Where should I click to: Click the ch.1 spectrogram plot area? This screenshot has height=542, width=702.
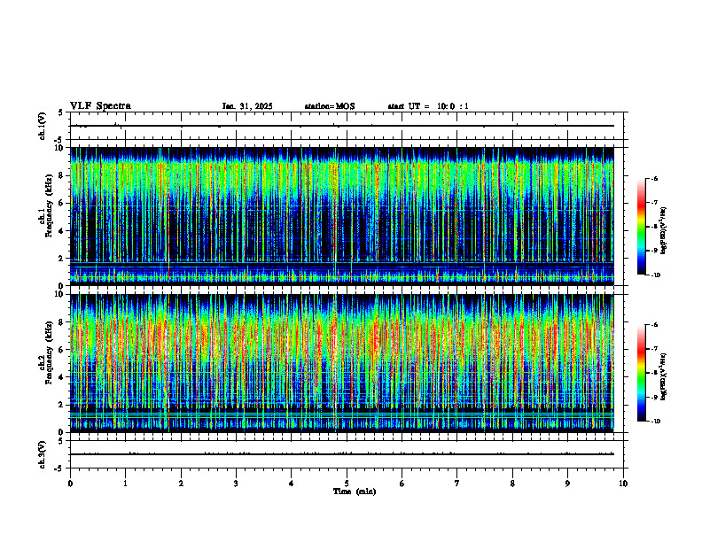342,216
